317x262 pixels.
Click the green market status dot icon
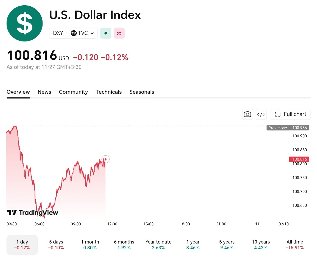click(106, 33)
